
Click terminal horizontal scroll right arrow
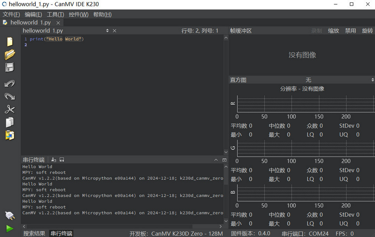point(220,226)
